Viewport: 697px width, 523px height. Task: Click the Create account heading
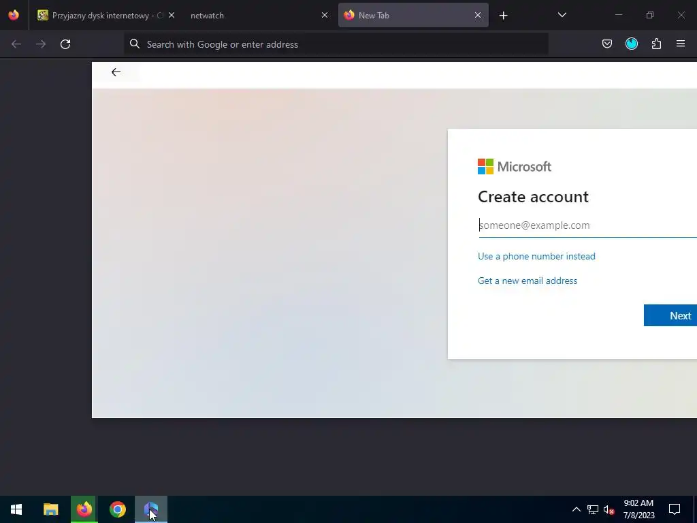[x=533, y=197]
